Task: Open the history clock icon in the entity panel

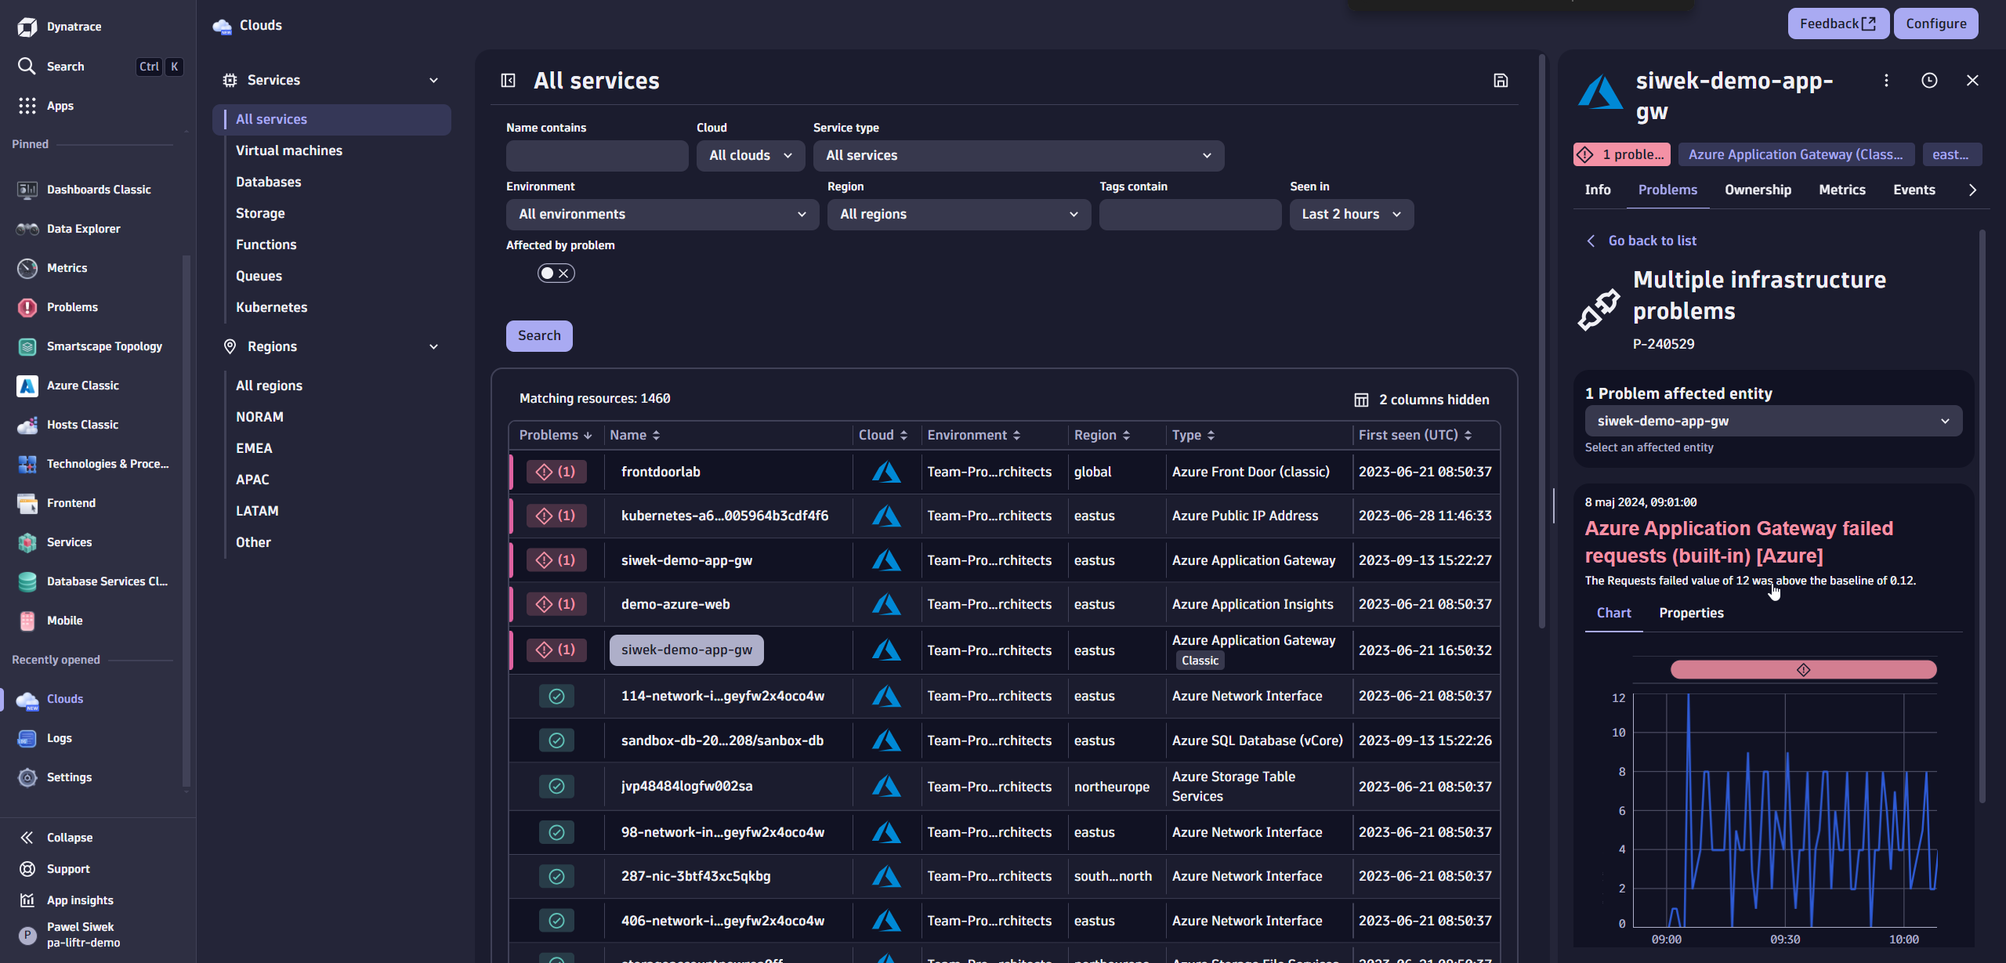Action: [x=1929, y=80]
